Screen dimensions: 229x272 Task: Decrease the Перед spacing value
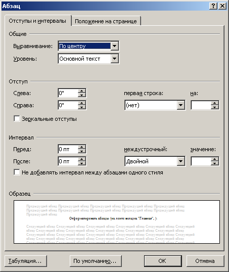pos(82,151)
